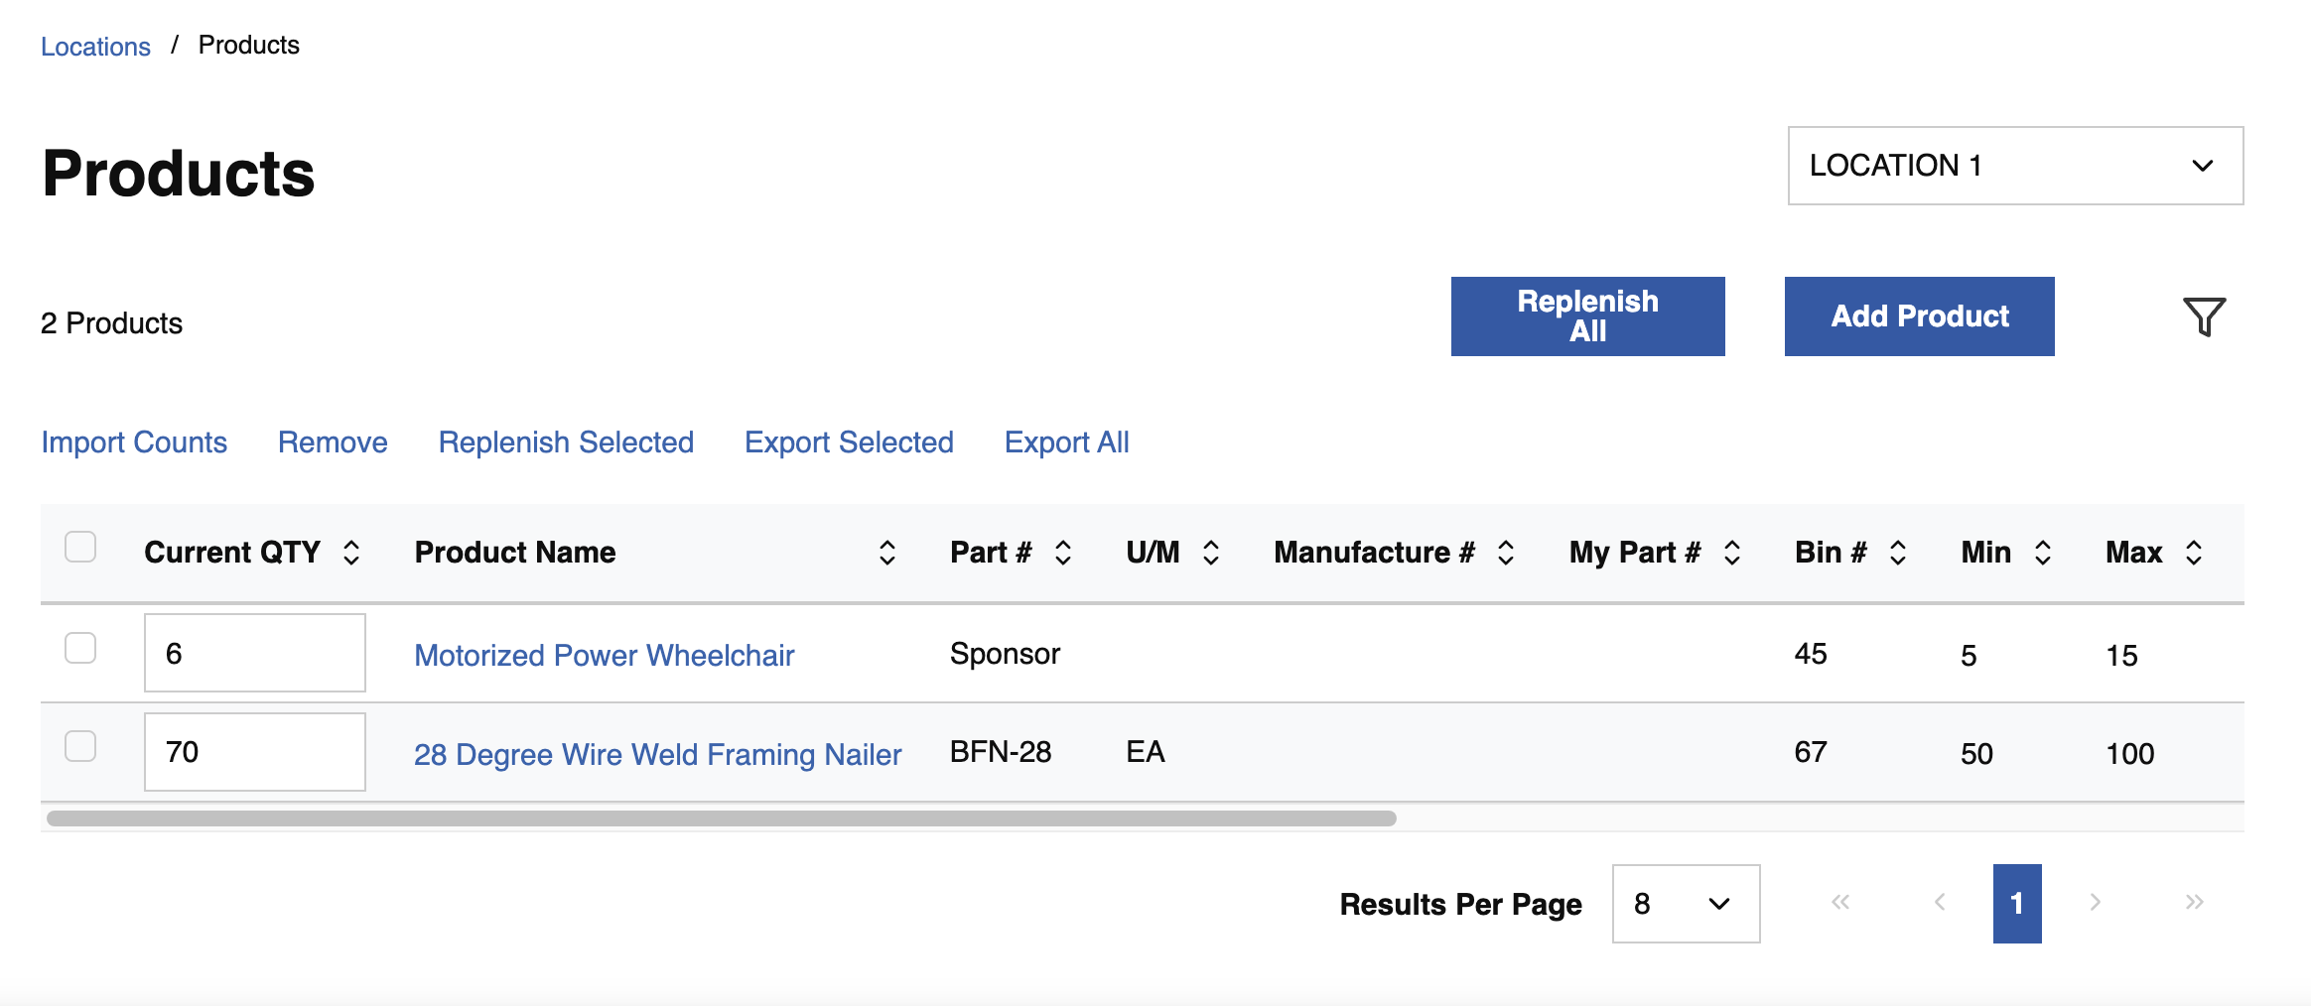Select the Motorized Power Wheelchair row checkbox

click(x=80, y=647)
